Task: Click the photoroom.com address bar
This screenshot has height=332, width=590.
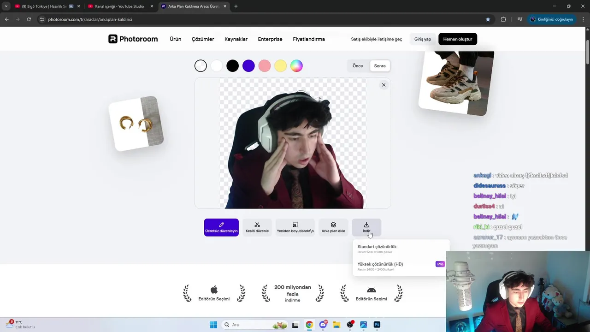Action: pos(263,19)
